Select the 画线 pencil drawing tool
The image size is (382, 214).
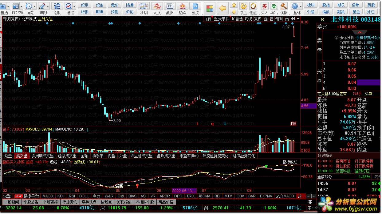[42, 6]
